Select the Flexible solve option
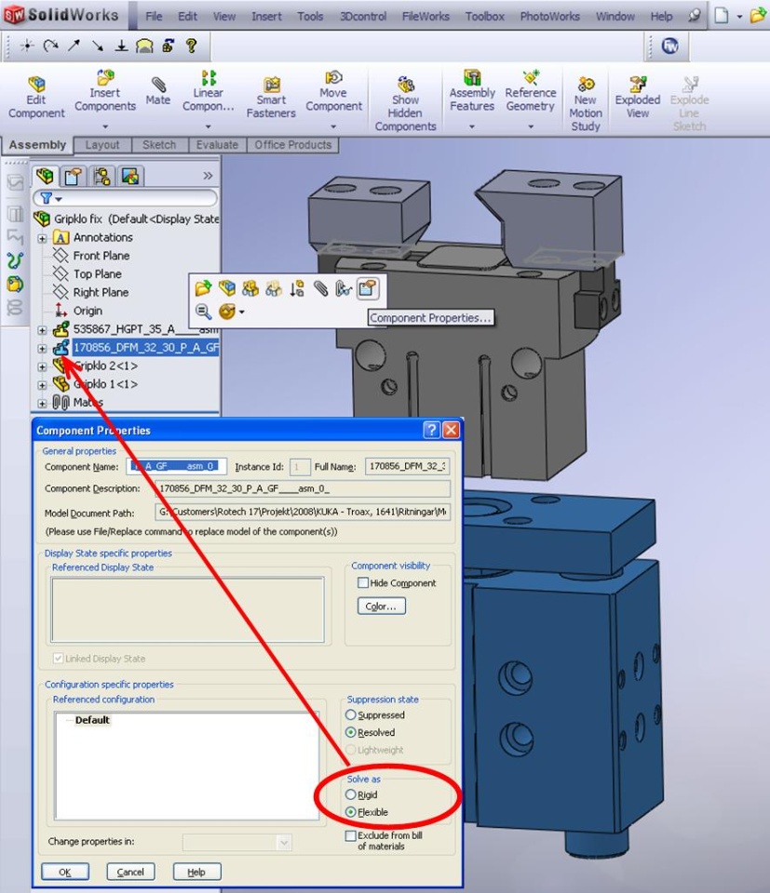Viewport: 770px width, 893px height. (350, 812)
